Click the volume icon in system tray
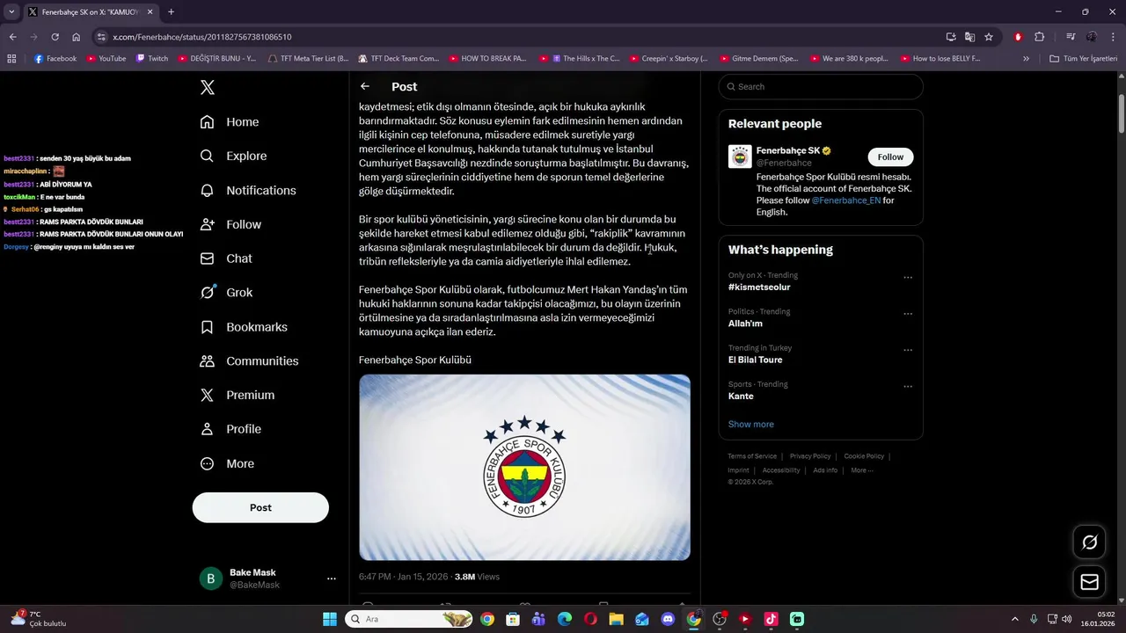 [x=1066, y=619]
